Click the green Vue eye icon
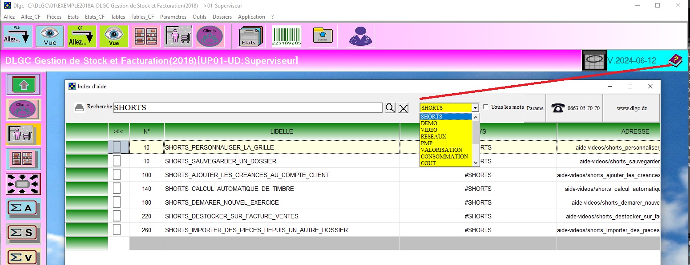The width and height of the screenshot is (690, 265). (114, 36)
